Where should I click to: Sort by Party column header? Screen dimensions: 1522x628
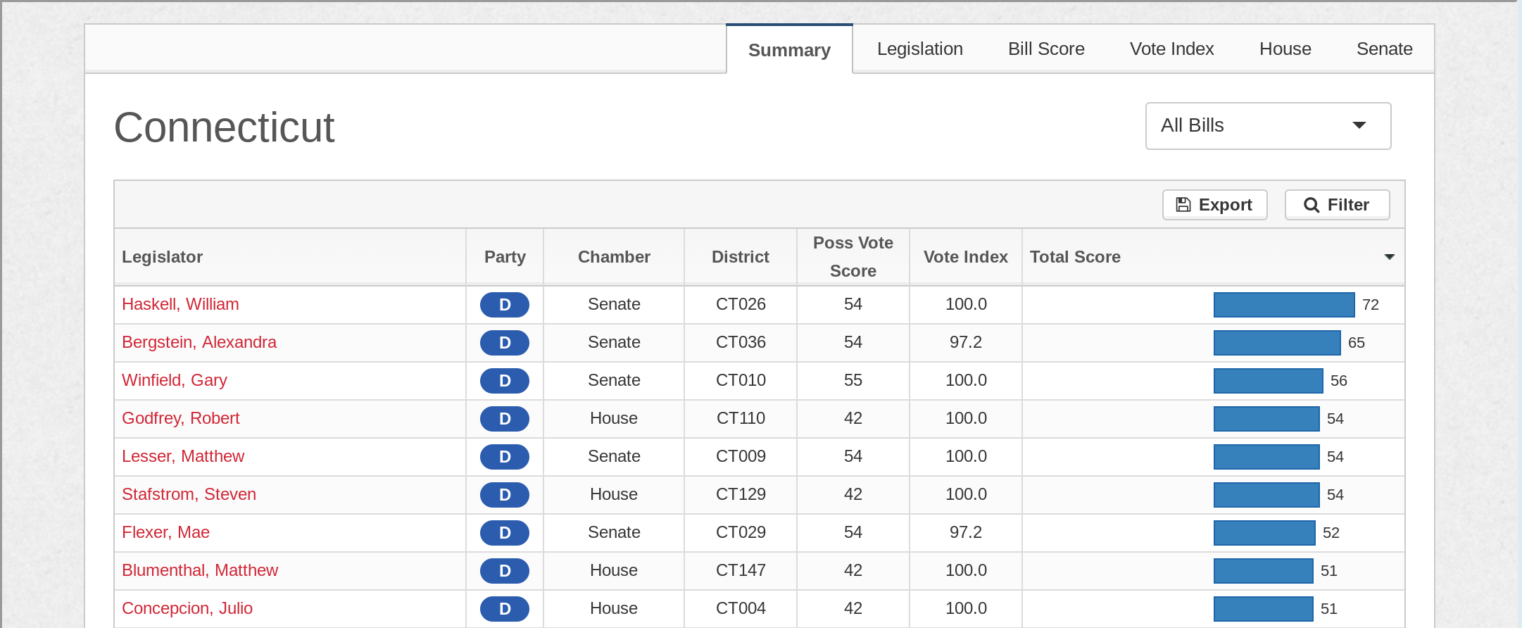(505, 257)
